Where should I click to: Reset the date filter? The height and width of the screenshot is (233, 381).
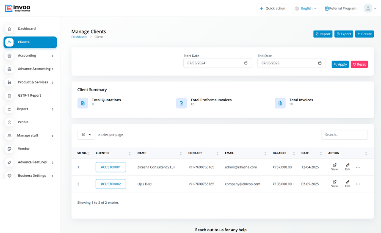click(x=359, y=64)
